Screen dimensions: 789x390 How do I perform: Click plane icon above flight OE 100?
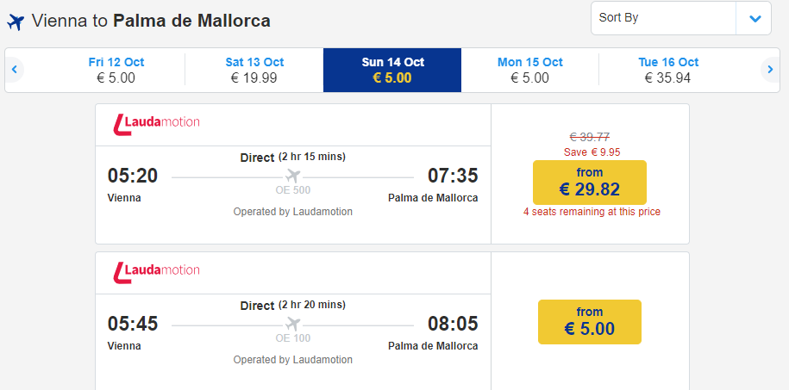coord(293,325)
